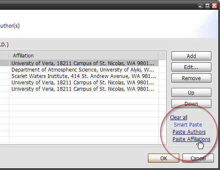Select Scarlet Waters Institute row
Viewport: 220px width, 170px height.
point(84,76)
